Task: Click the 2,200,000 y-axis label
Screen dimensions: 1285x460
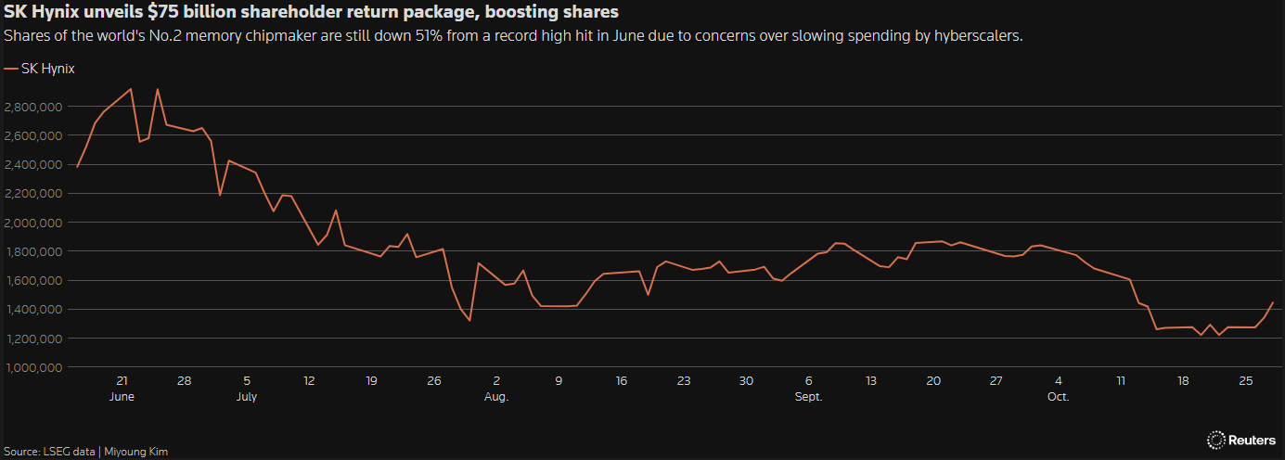Action: (x=32, y=193)
